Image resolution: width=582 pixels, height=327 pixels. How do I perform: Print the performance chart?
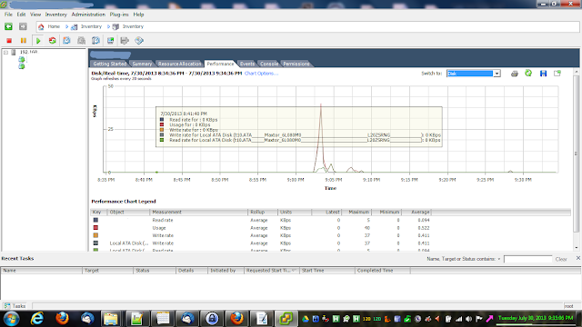click(515, 74)
